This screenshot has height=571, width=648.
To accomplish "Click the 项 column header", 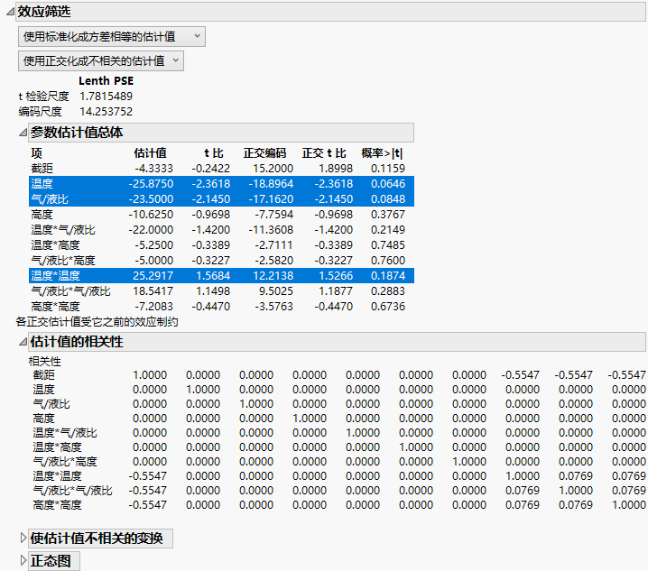I will pyautogui.click(x=36, y=152).
